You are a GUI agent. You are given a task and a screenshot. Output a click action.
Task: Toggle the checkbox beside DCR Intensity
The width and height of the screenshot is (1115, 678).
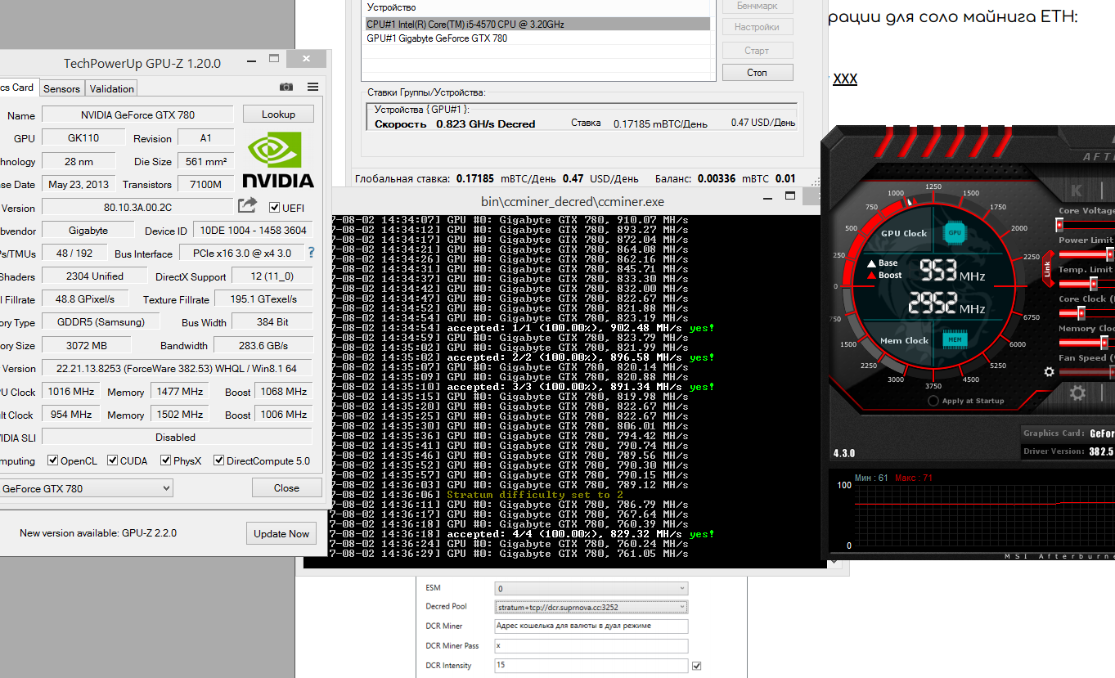[696, 666]
